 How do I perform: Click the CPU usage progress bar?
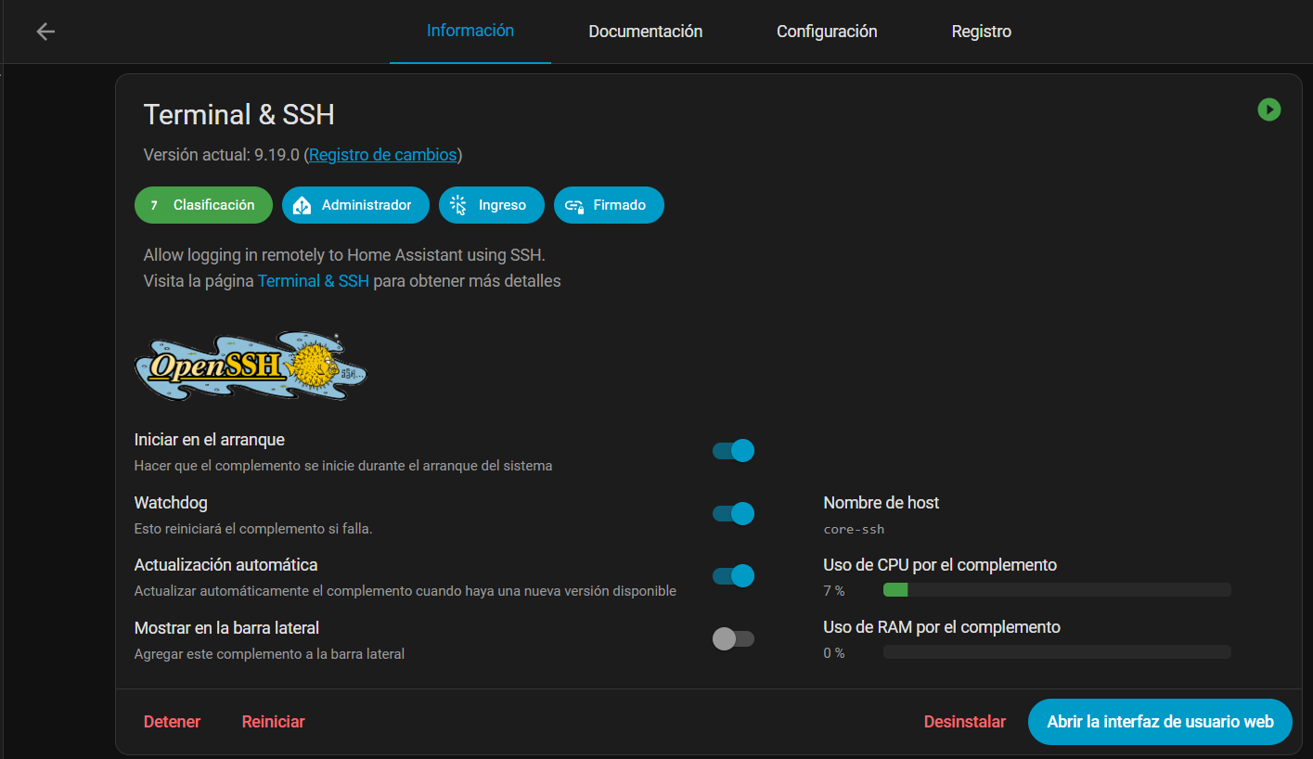click(1056, 589)
